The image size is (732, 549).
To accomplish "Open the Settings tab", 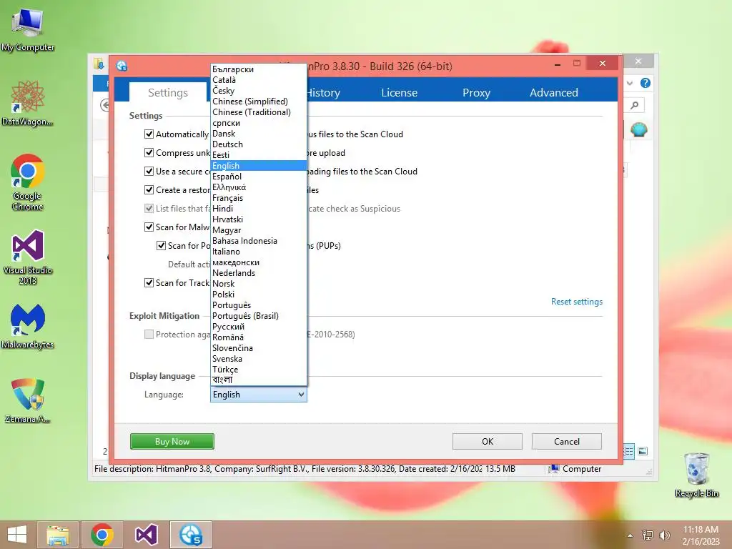I will point(167,92).
